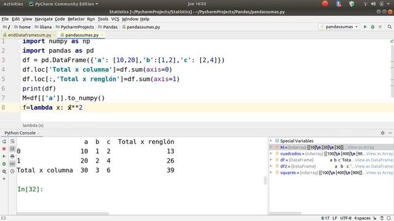Click 4 spaces indent setting

(362, 219)
